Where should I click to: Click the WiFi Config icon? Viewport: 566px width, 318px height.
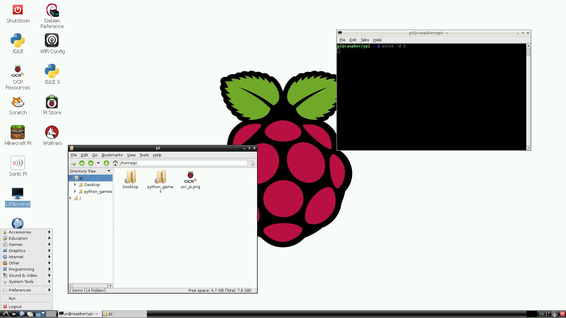coord(52,42)
